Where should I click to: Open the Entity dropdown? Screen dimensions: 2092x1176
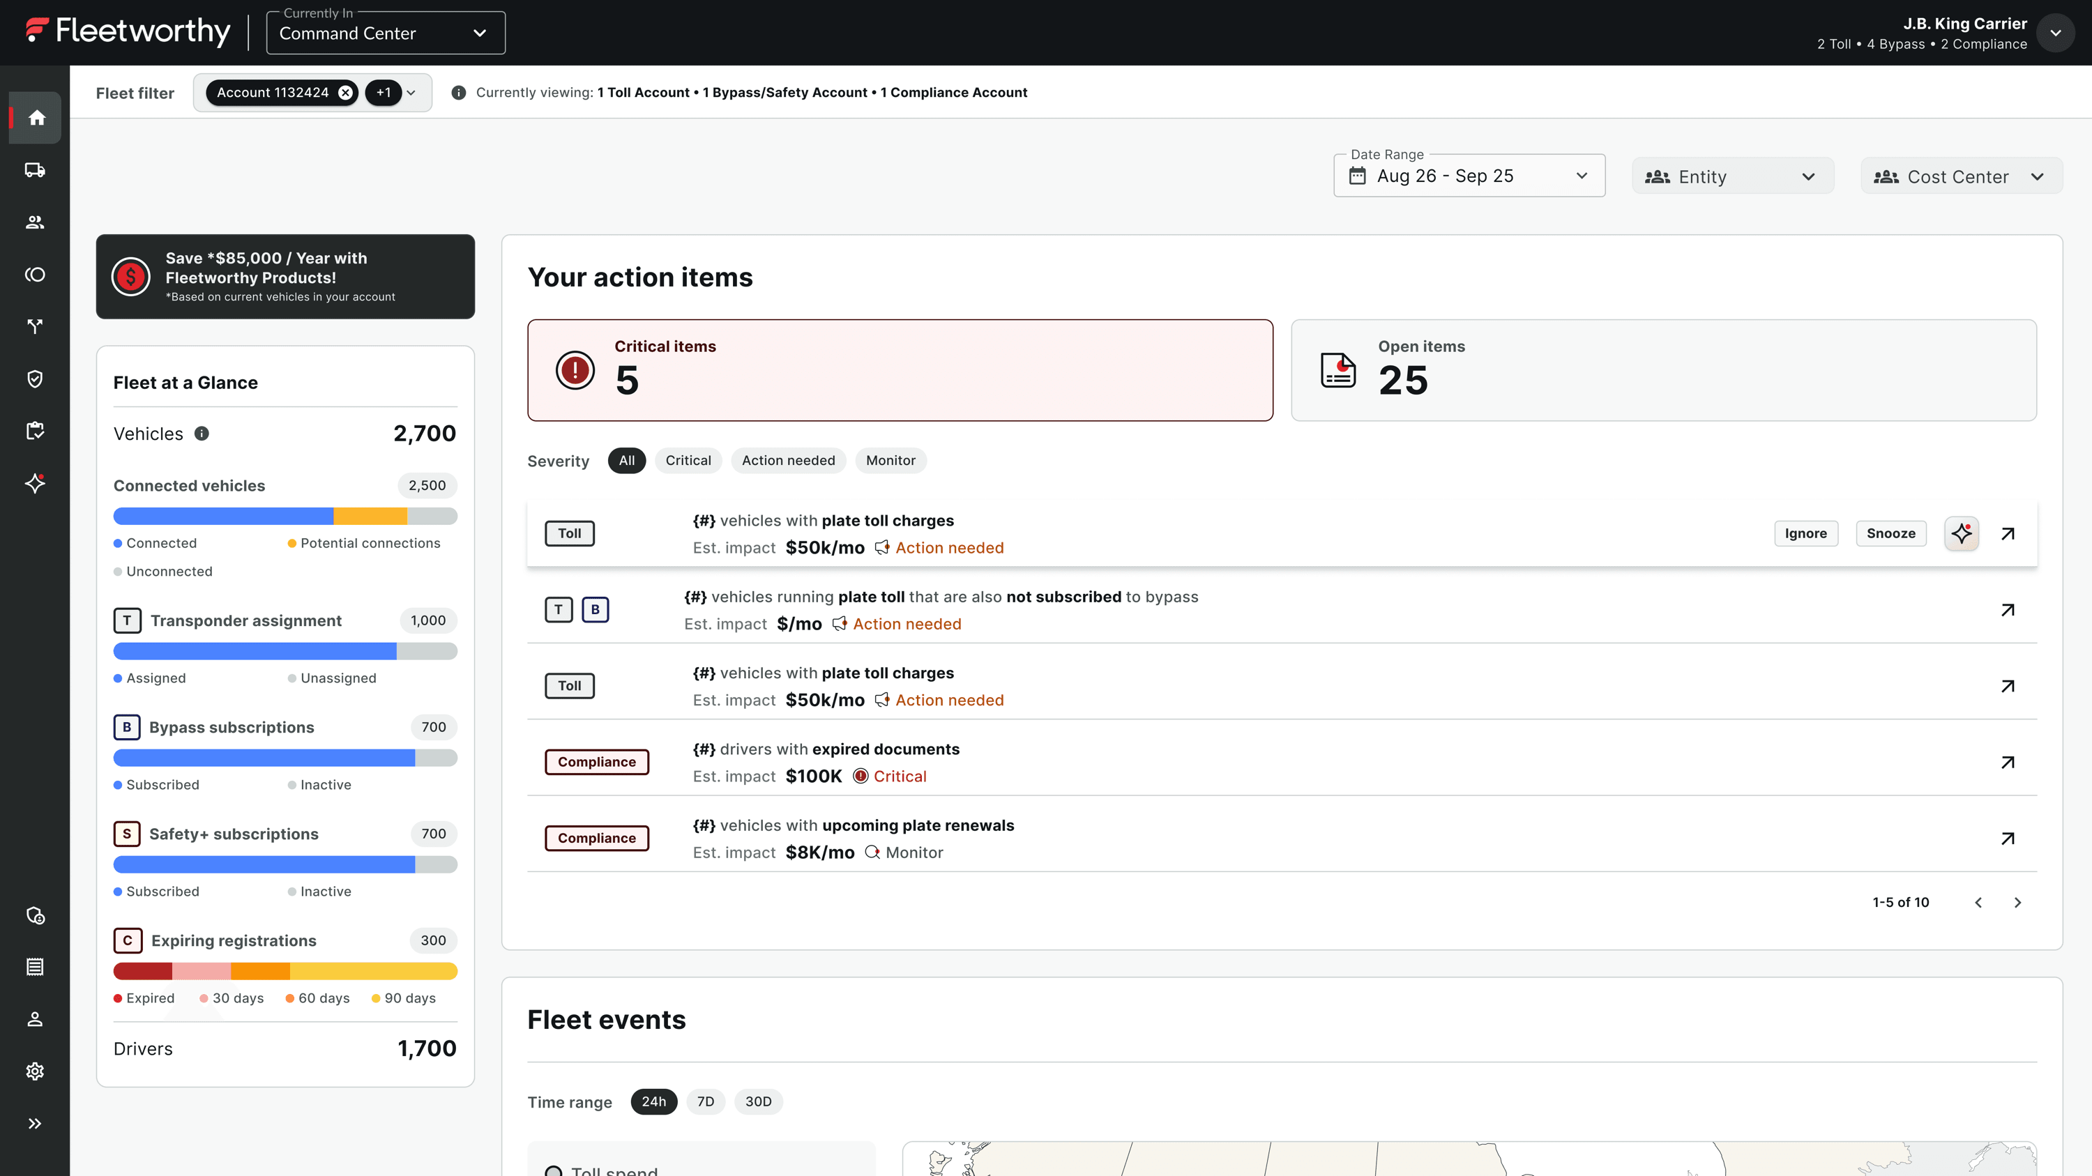click(1732, 176)
